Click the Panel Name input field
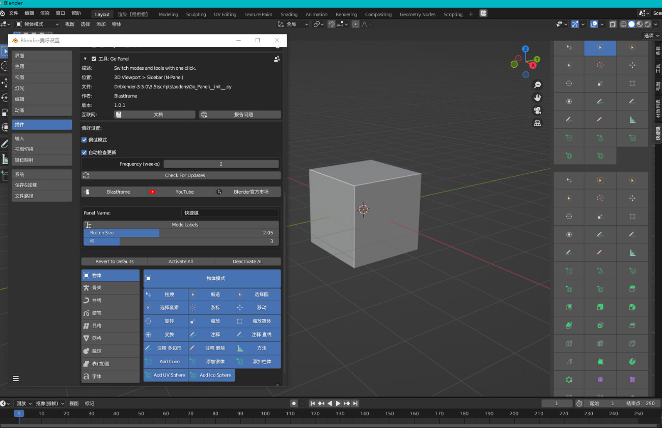Viewport: 662px width, 428px height. pyautogui.click(x=230, y=213)
